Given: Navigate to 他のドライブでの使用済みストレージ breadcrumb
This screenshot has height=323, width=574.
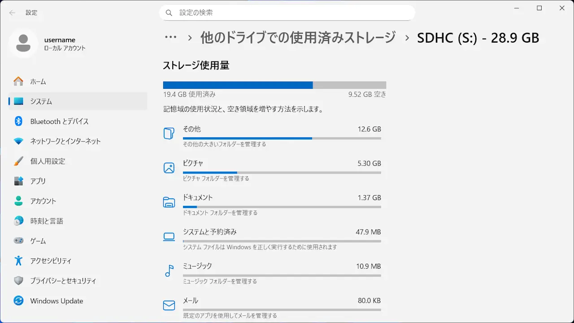Looking at the screenshot, I should click(x=298, y=38).
